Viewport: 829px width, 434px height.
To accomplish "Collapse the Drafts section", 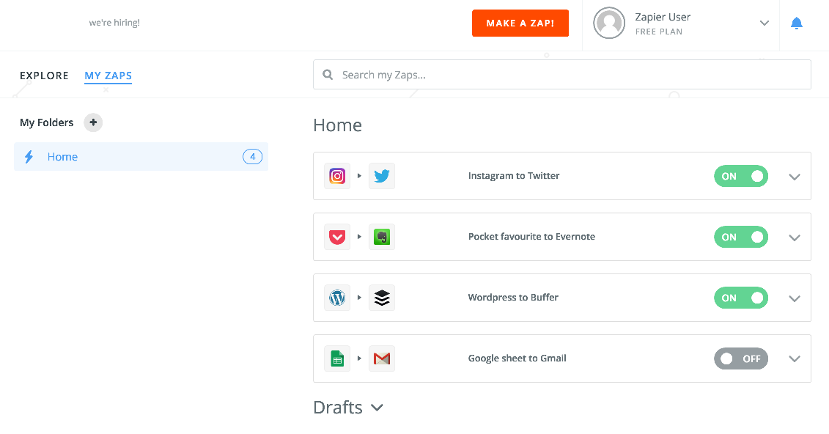I will (377, 408).
